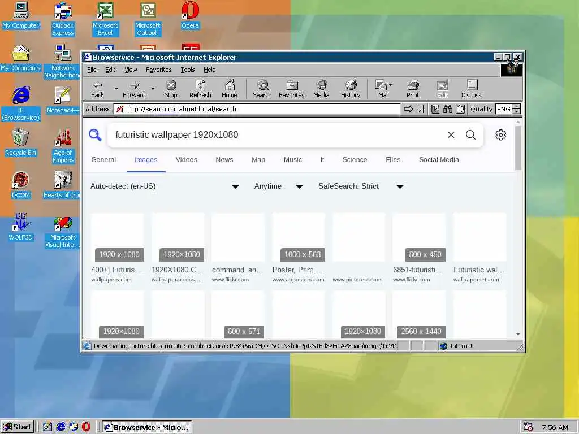Open My Computer desktop icon

pyautogui.click(x=20, y=15)
